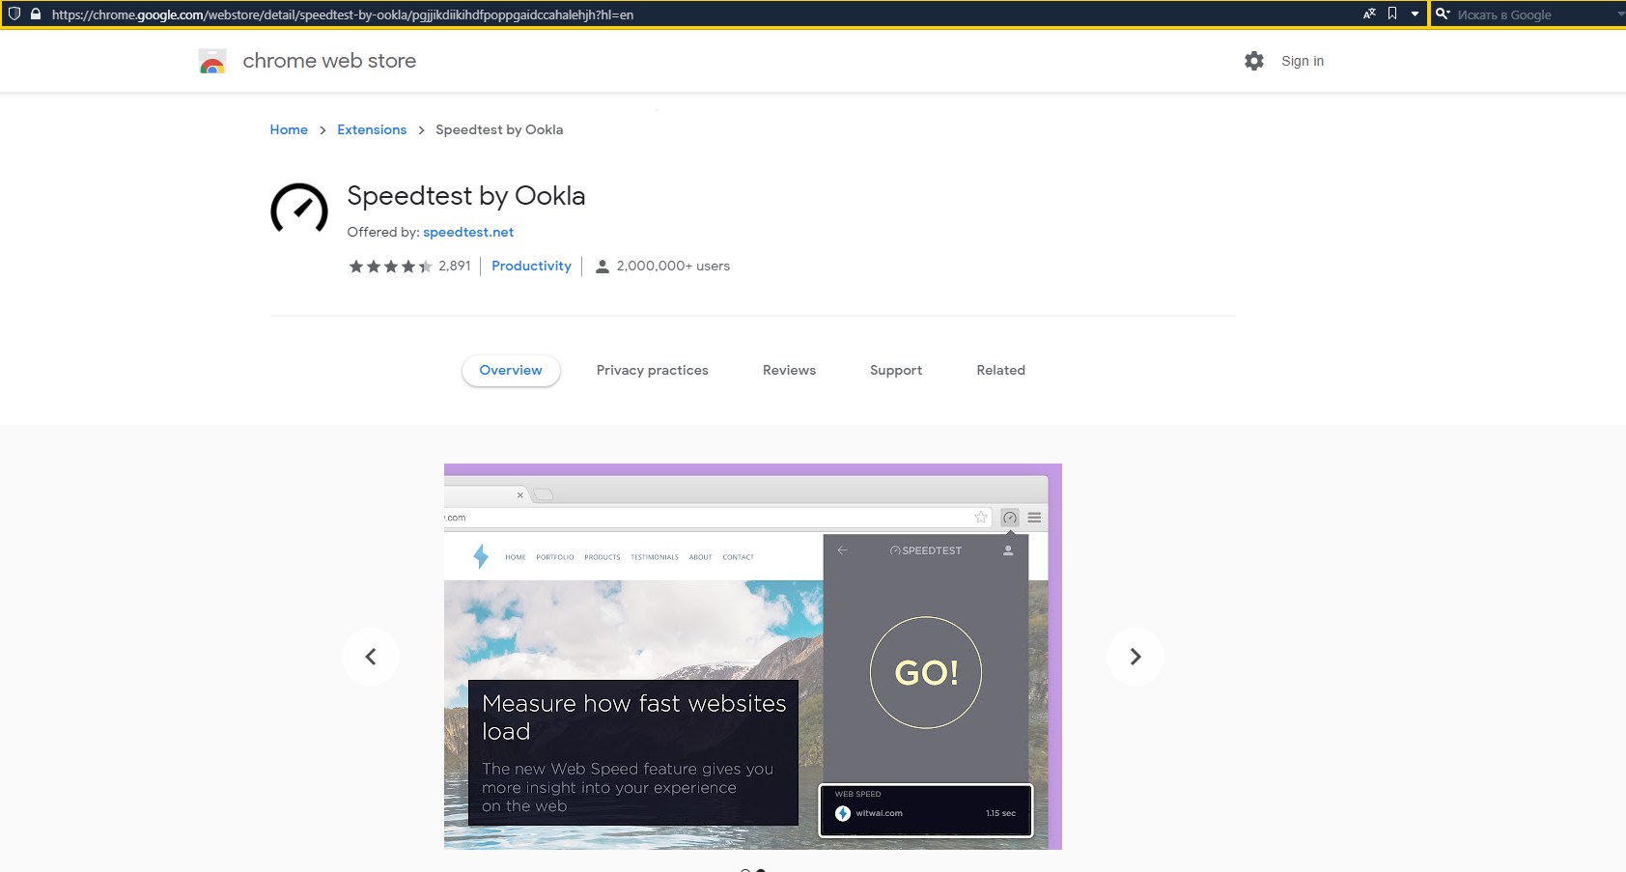The height and width of the screenshot is (872, 1626).
Task: Click the Speedtest by Ookla heading
Action: point(466,196)
